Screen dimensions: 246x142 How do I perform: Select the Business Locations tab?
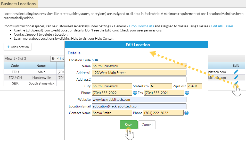coord(19,4)
